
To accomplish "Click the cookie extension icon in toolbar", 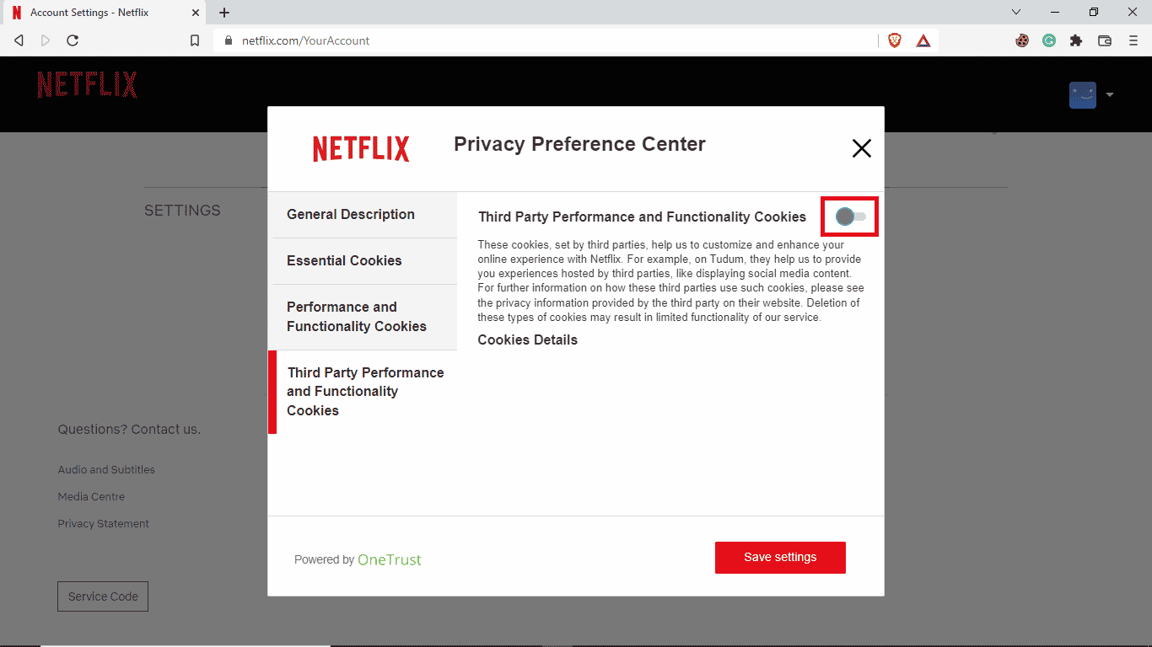I will coord(1022,40).
